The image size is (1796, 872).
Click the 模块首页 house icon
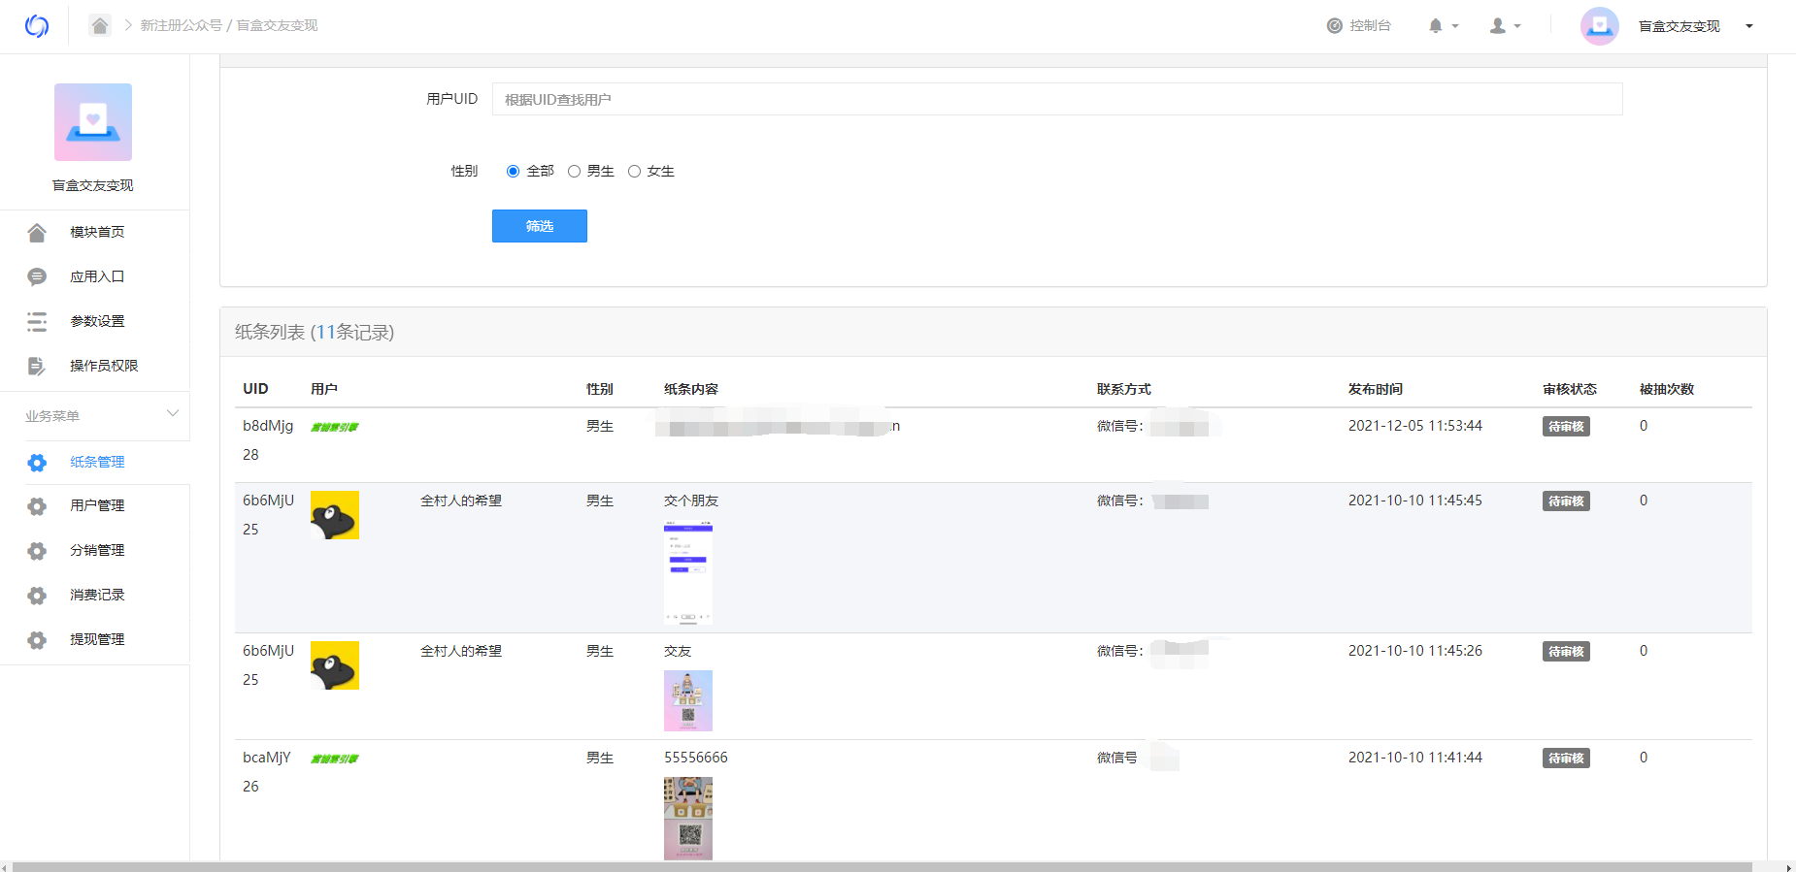click(37, 233)
